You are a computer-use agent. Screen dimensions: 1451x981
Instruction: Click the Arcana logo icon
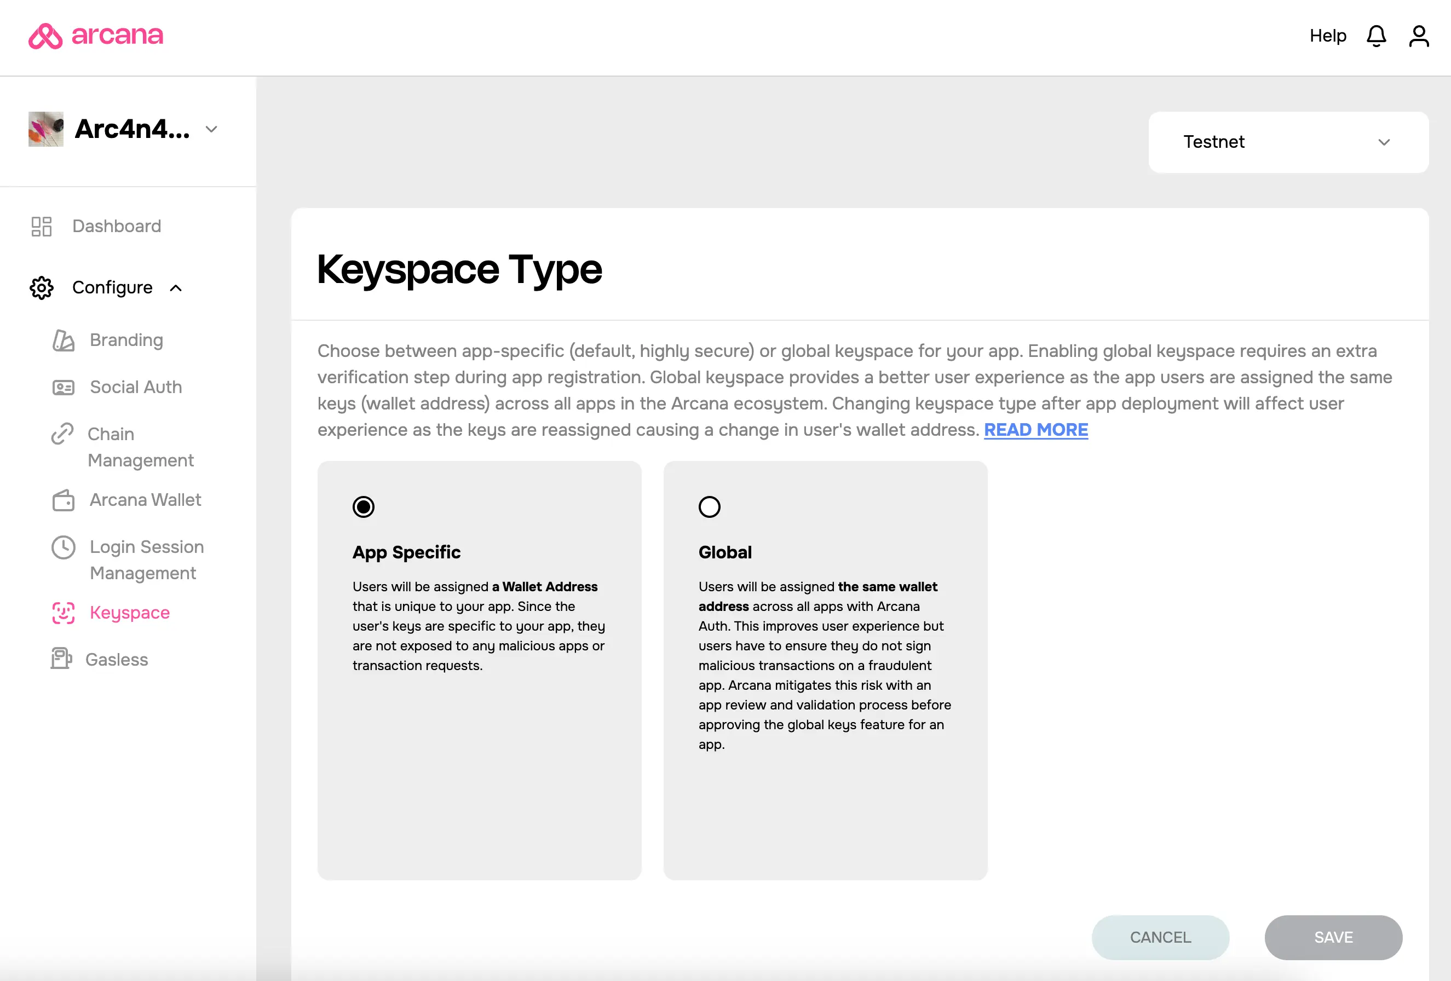point(45,36)
